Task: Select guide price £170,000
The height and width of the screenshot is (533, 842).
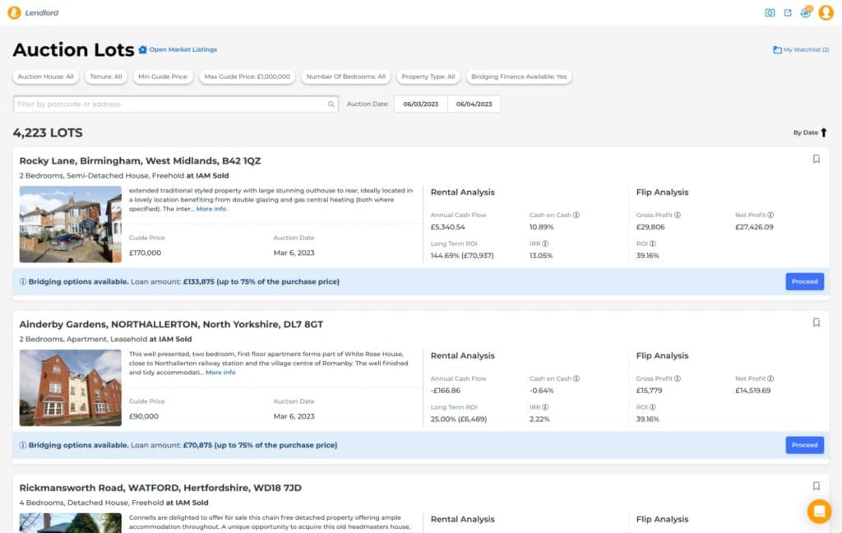Action: click(145, 253)
